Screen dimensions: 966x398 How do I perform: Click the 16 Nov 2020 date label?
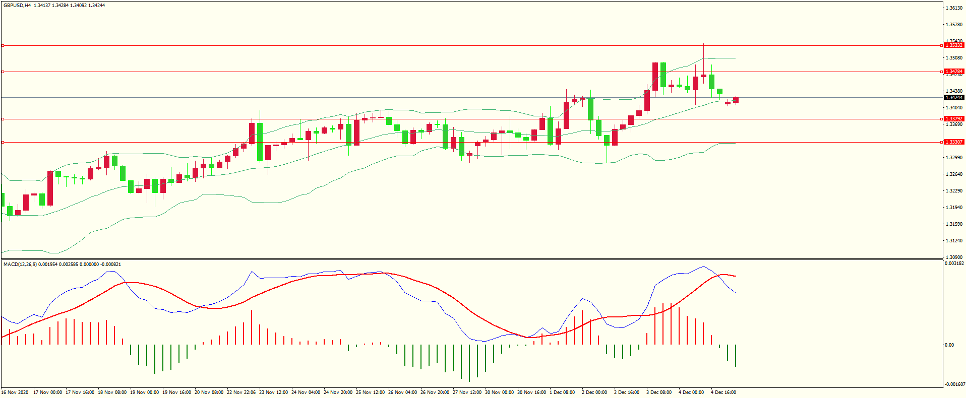(x=15, y=392)
